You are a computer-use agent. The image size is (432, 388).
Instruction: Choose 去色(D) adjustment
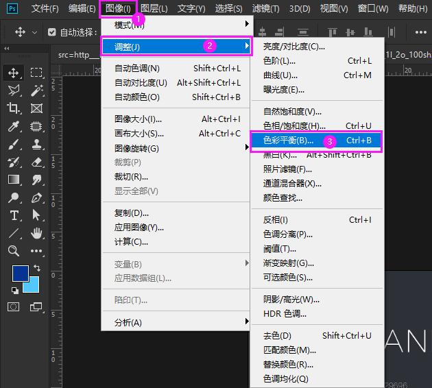click(317, 336)
